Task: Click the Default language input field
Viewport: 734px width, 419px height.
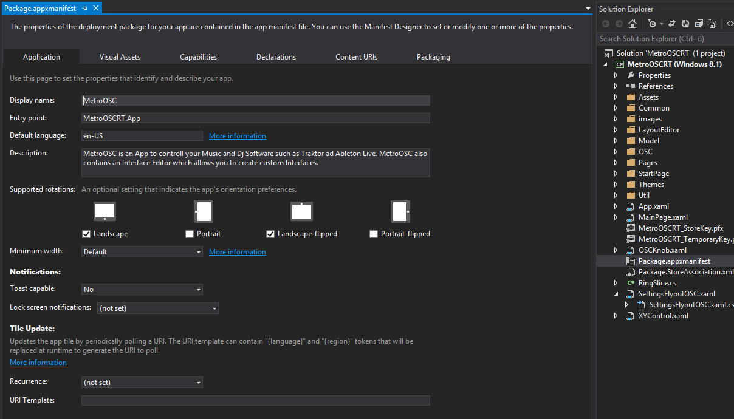Action: click(142, 136)
